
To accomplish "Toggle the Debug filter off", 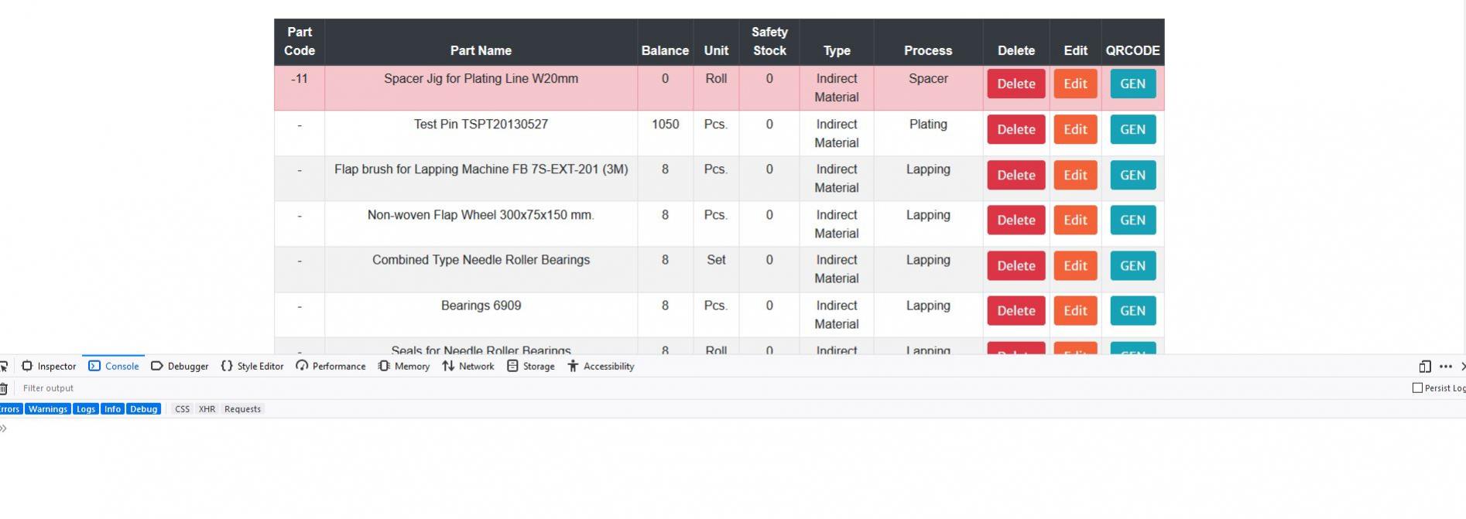I will point(143,409).
